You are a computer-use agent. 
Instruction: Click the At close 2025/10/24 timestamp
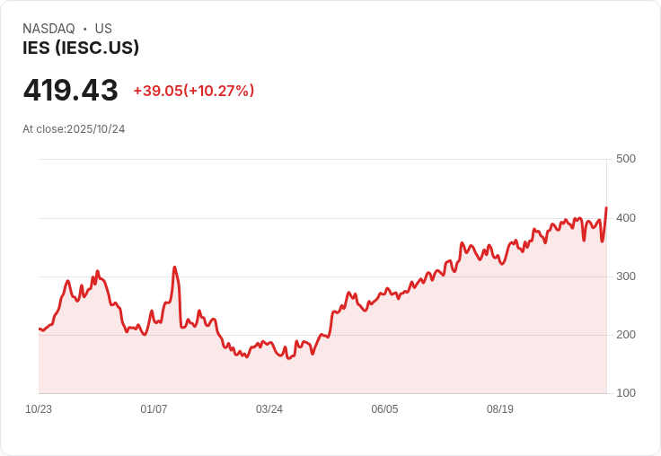[x=74, y=129]
